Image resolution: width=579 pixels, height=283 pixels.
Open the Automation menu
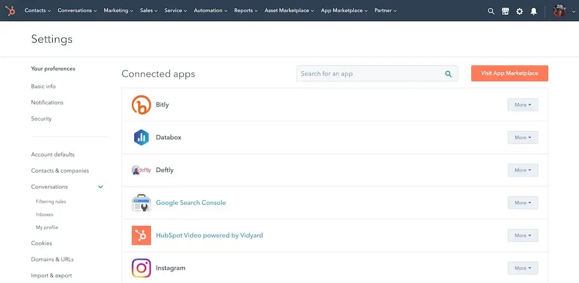211,11
